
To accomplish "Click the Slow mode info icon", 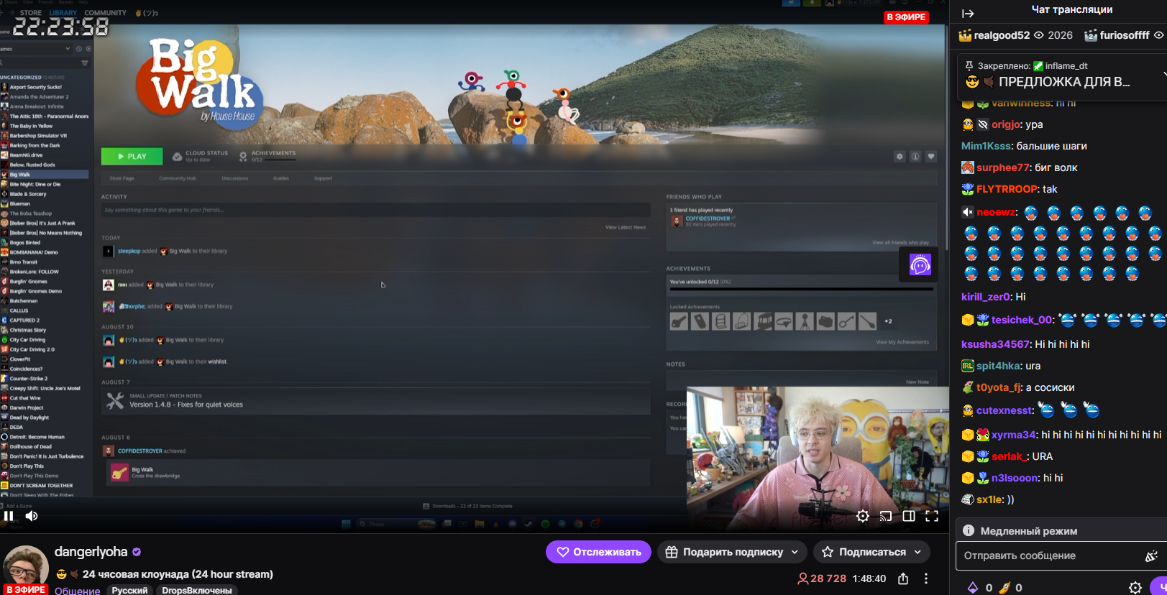I will pos(969,530).
